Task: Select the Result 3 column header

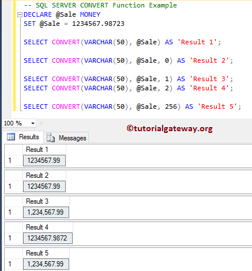Action: click(46, 201)
